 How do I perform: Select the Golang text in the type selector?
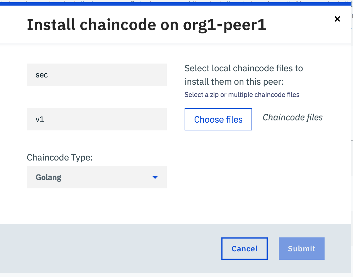coord(49,178)
